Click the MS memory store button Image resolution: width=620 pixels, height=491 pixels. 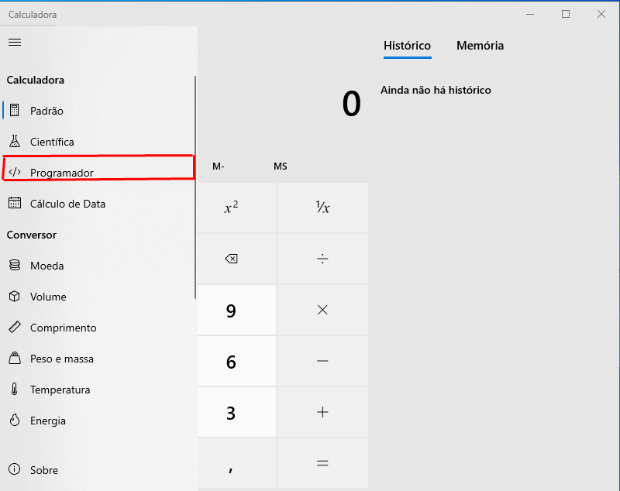[x=281, y=167]
